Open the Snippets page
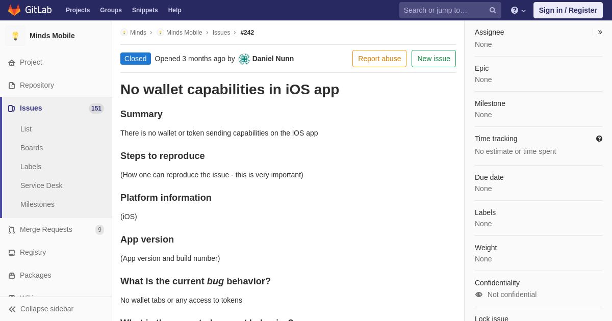 click(145, 10)
